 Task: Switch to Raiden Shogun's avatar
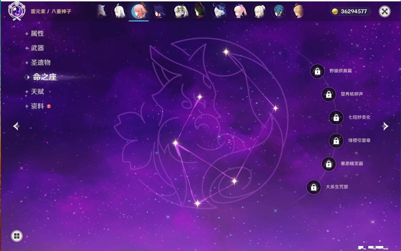click(159, 11)
